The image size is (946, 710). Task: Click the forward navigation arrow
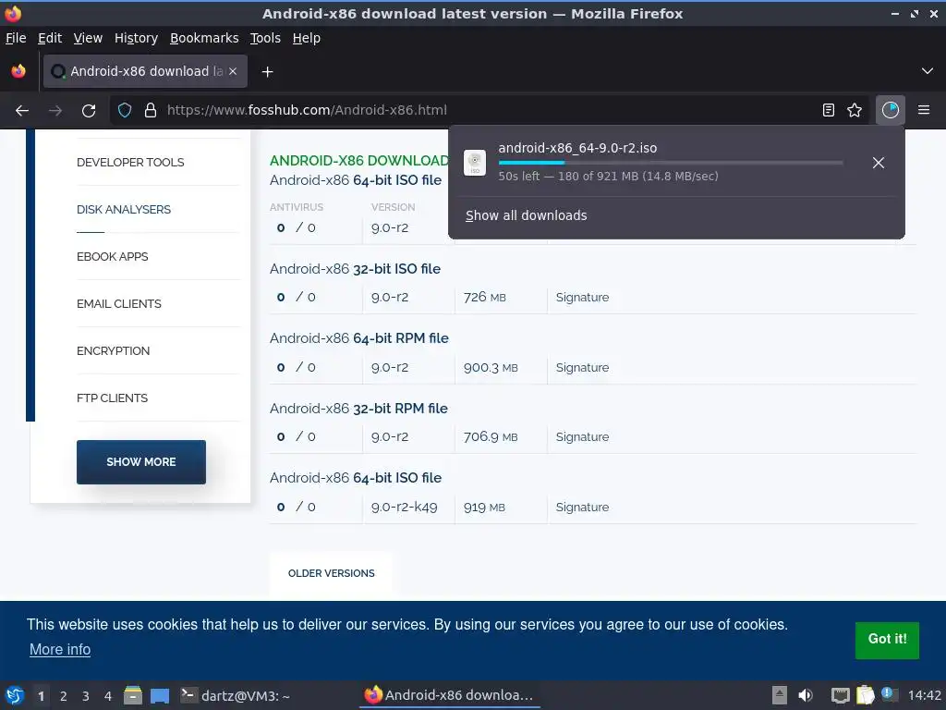55,111
